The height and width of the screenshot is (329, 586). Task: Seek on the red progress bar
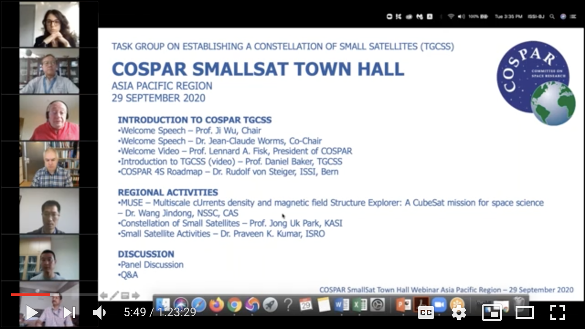coord(30,295)
